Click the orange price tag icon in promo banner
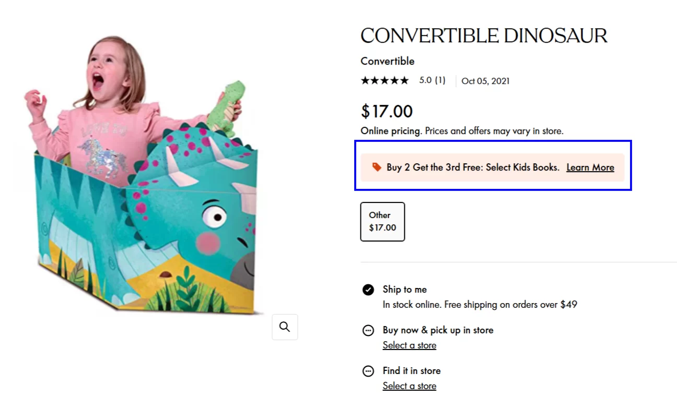 (x=377, y=167)
